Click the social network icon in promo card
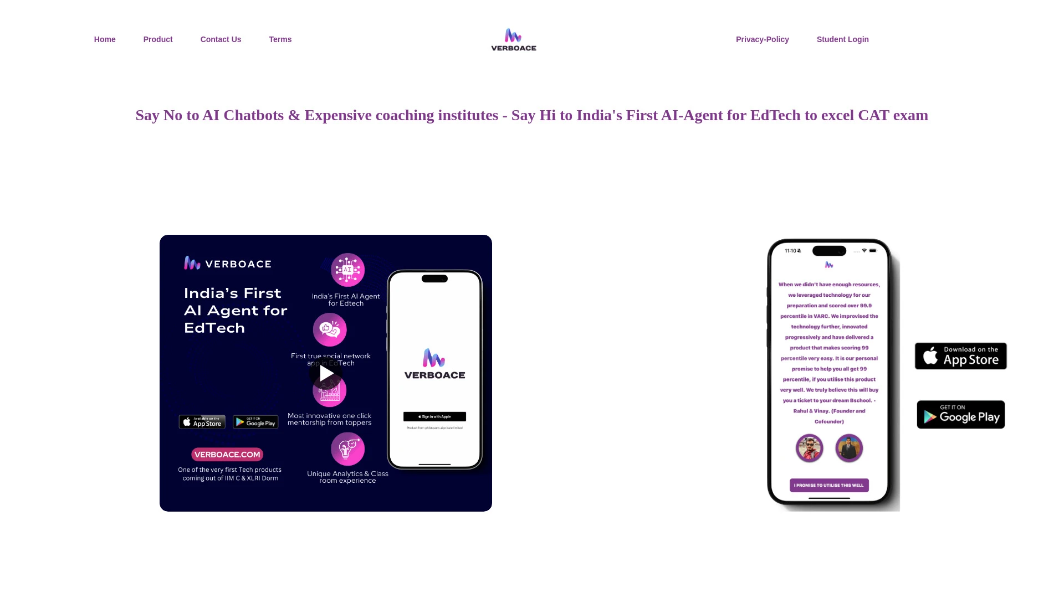 [x=330, y=329]
